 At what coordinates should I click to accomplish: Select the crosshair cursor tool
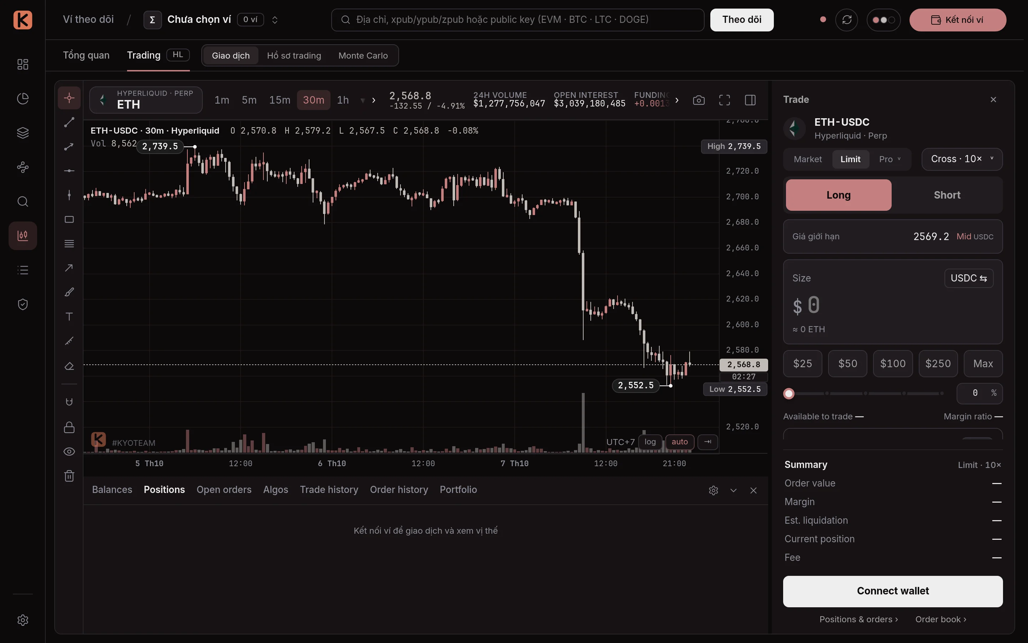(x=69, y=98)
